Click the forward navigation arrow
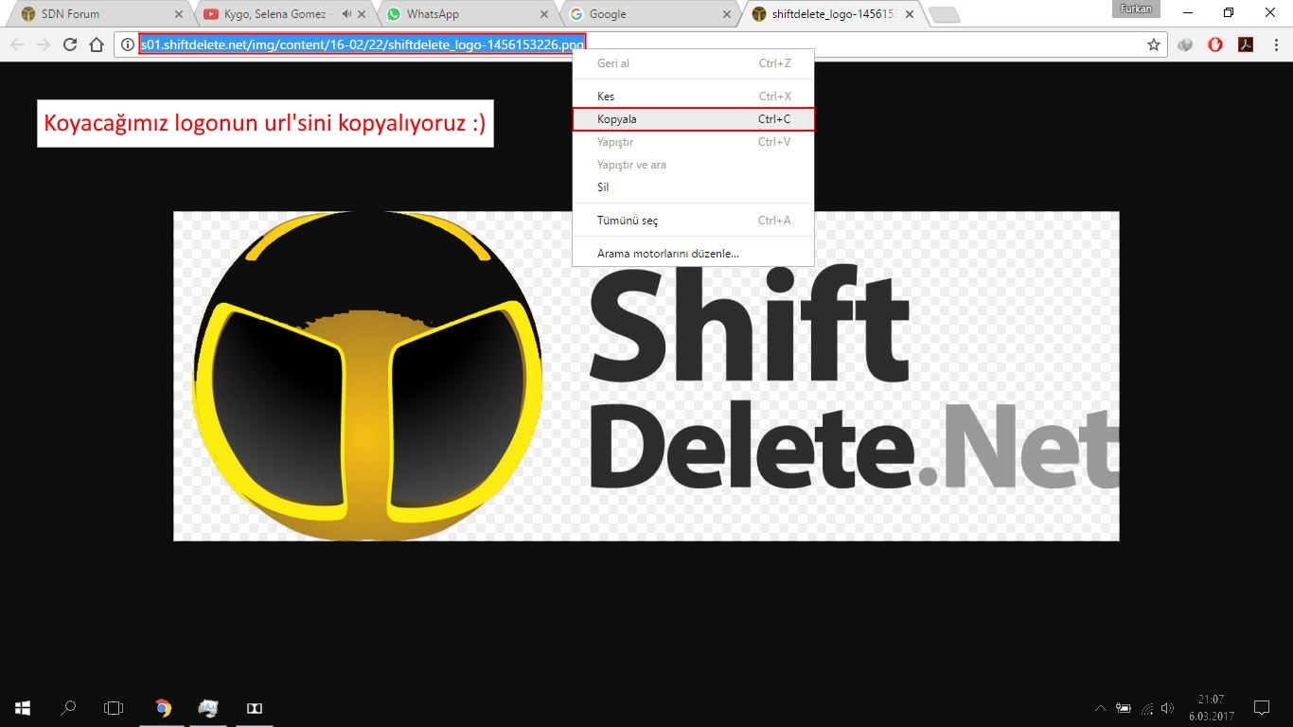 pyautogui.click(x=44, y=44)
